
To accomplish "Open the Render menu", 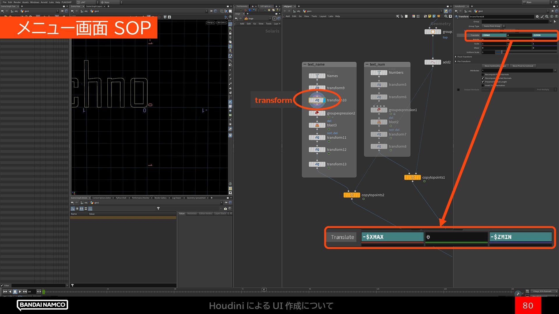I will pos(17,2).
